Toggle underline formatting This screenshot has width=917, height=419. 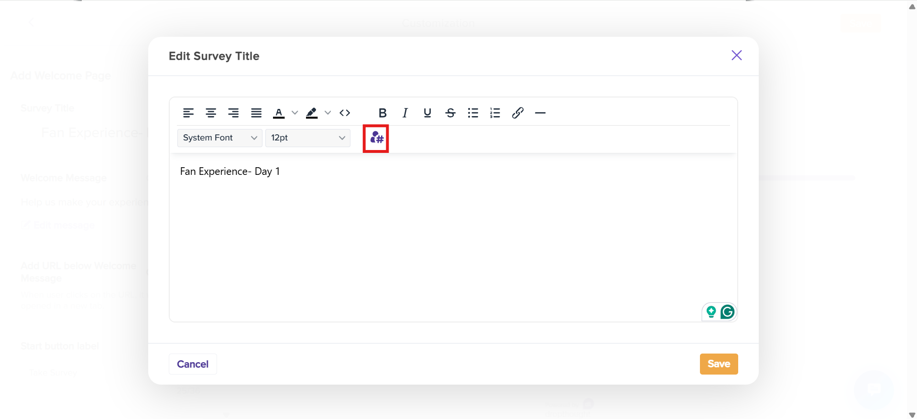(427, 113)
